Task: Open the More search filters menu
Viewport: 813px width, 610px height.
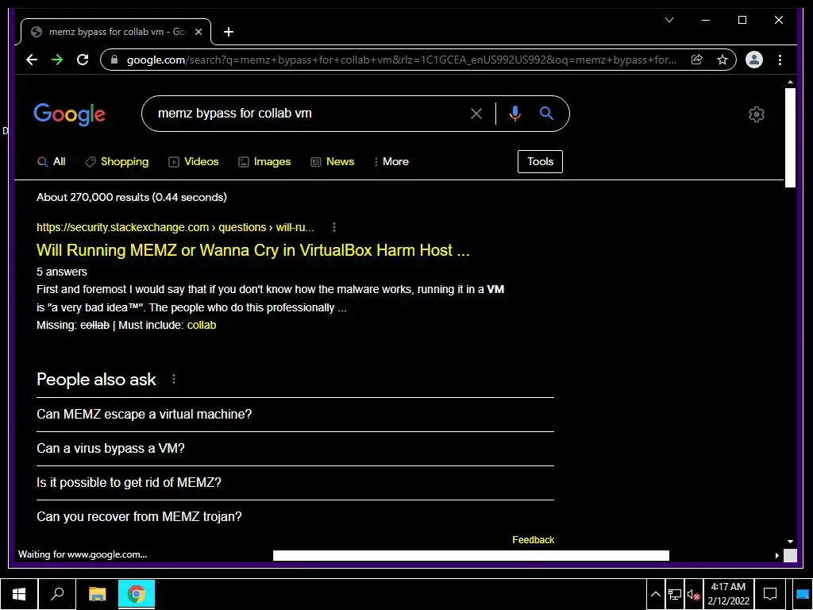Action: pos(391,162)
